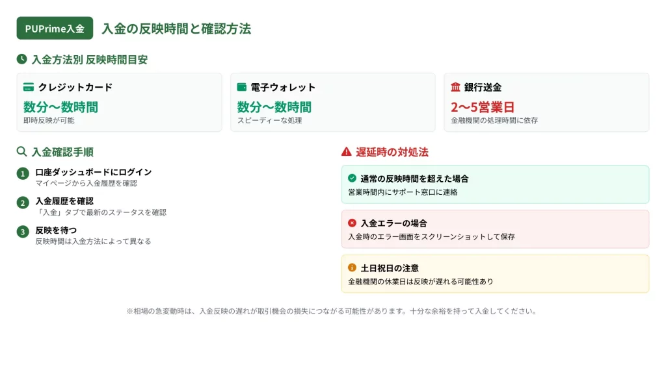Click the wallet icon beside 電子ウォレット
Viewport: 666px width, 374px height.
click(242, 87)
